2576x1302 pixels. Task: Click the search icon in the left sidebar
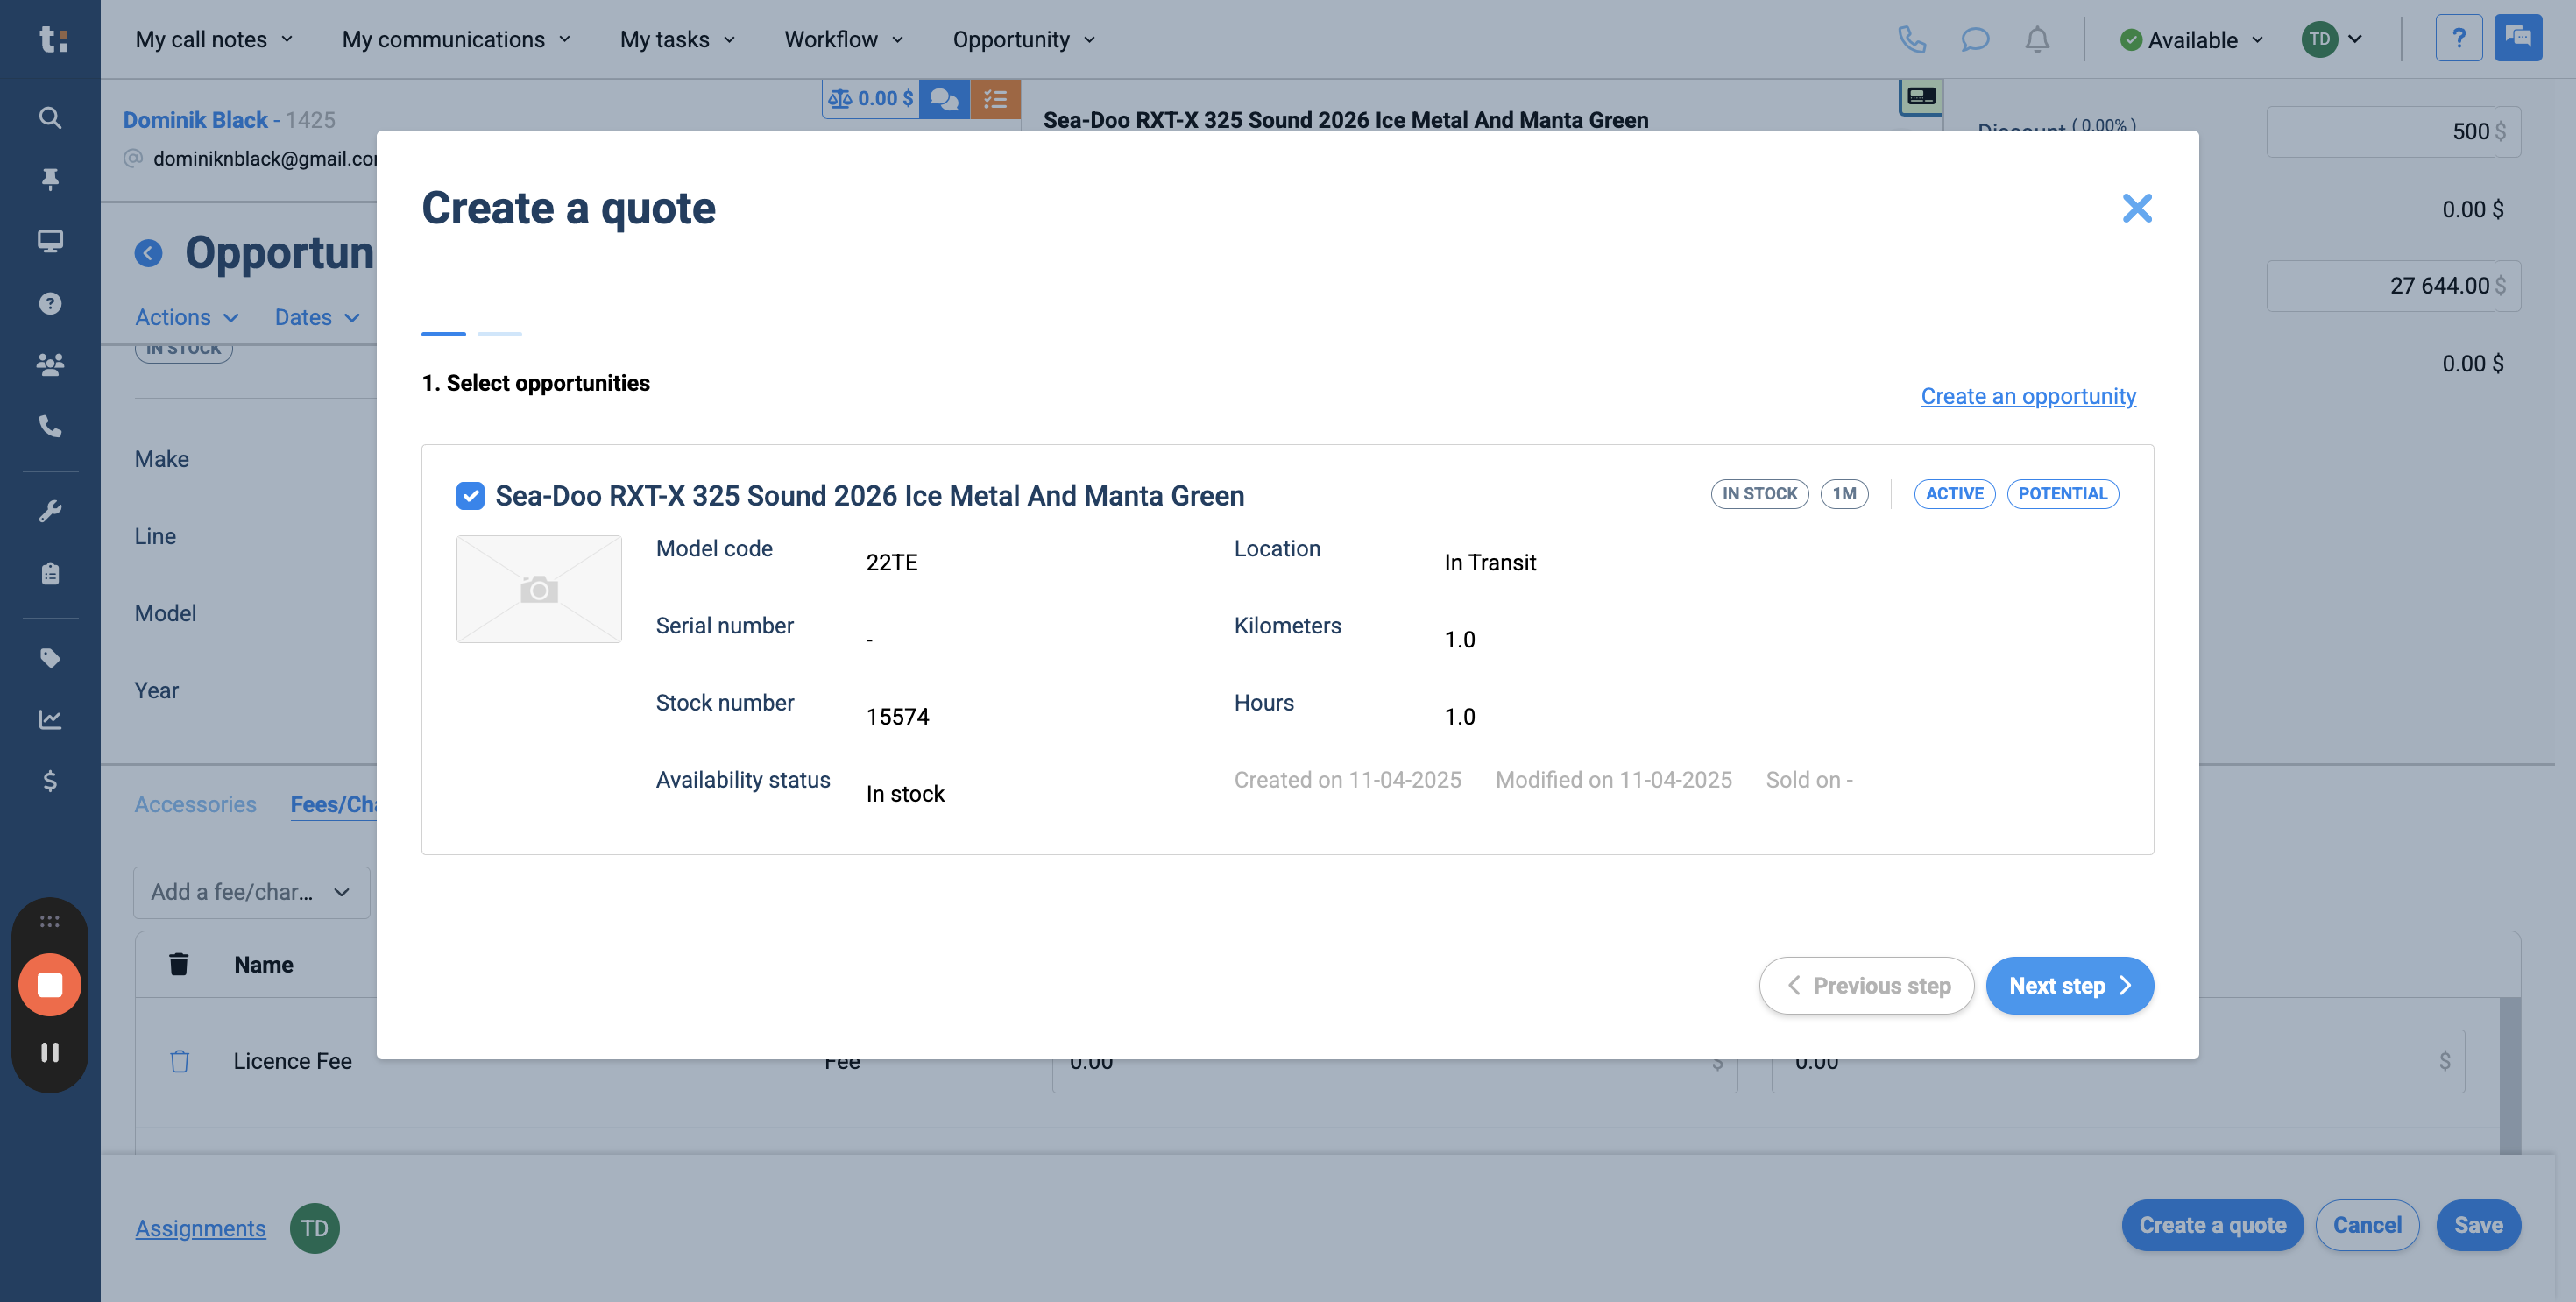50,118
